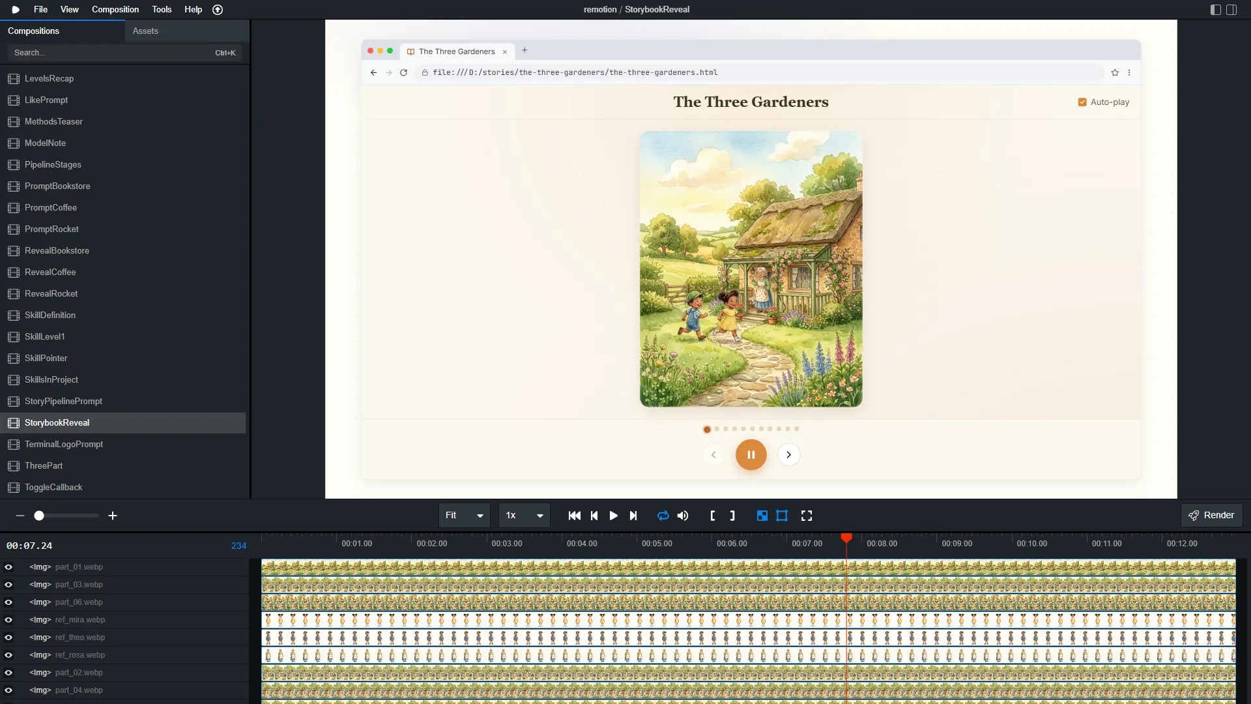Click the browser back arrow in preview
1251x704 pixels.
click(373, 72)
